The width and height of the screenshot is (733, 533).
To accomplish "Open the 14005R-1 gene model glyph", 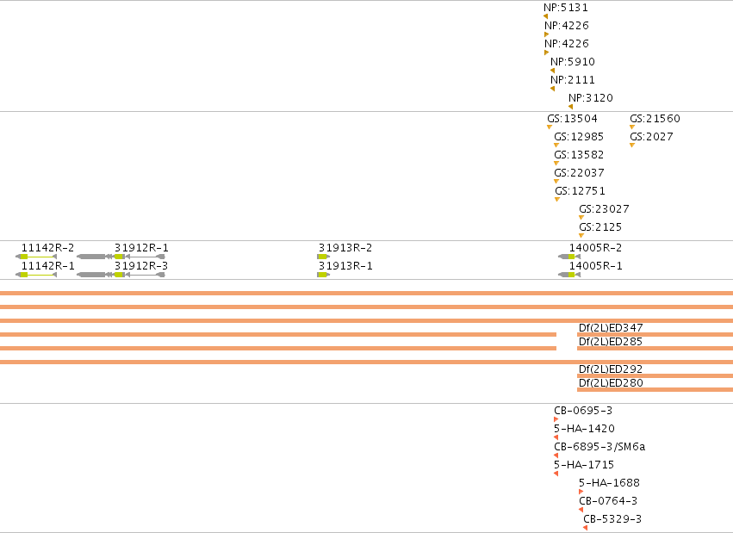I will (569, 275).
